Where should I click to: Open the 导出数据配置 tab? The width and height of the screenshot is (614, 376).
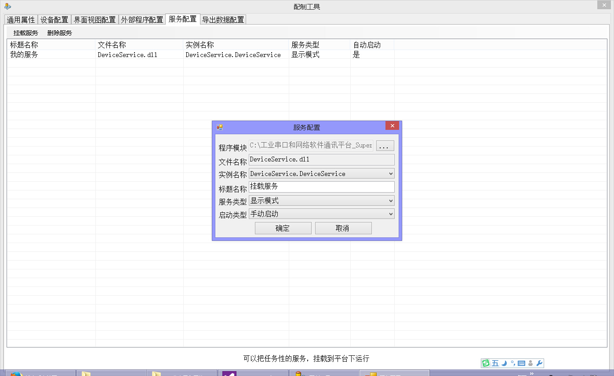(223, 20)
